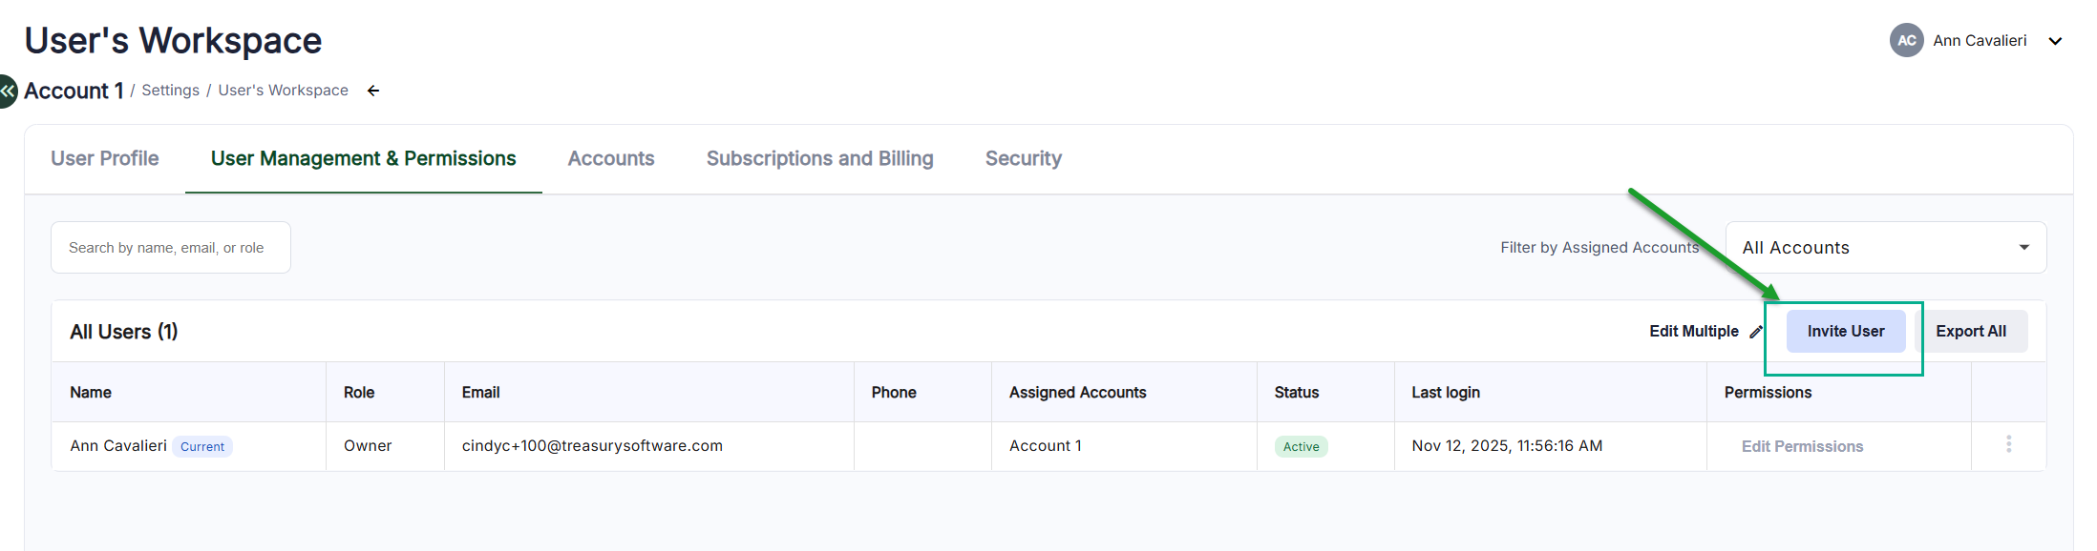Image resolution: width=2097 pixels, height=551 pixels.
Task: Open the Accounts tab
Action: click(611, 158)
